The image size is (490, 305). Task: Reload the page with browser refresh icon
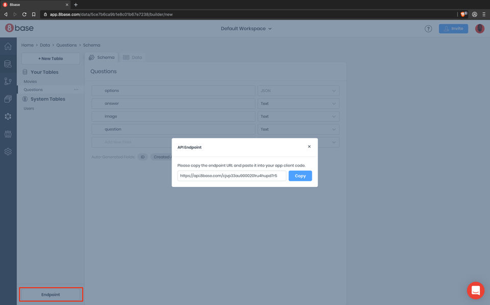point(24,14)
